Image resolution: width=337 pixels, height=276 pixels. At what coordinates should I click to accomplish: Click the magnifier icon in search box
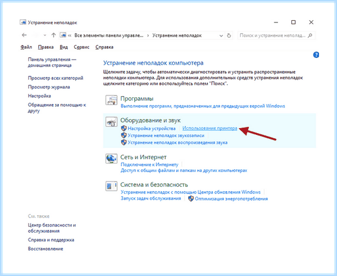(310, 35)
